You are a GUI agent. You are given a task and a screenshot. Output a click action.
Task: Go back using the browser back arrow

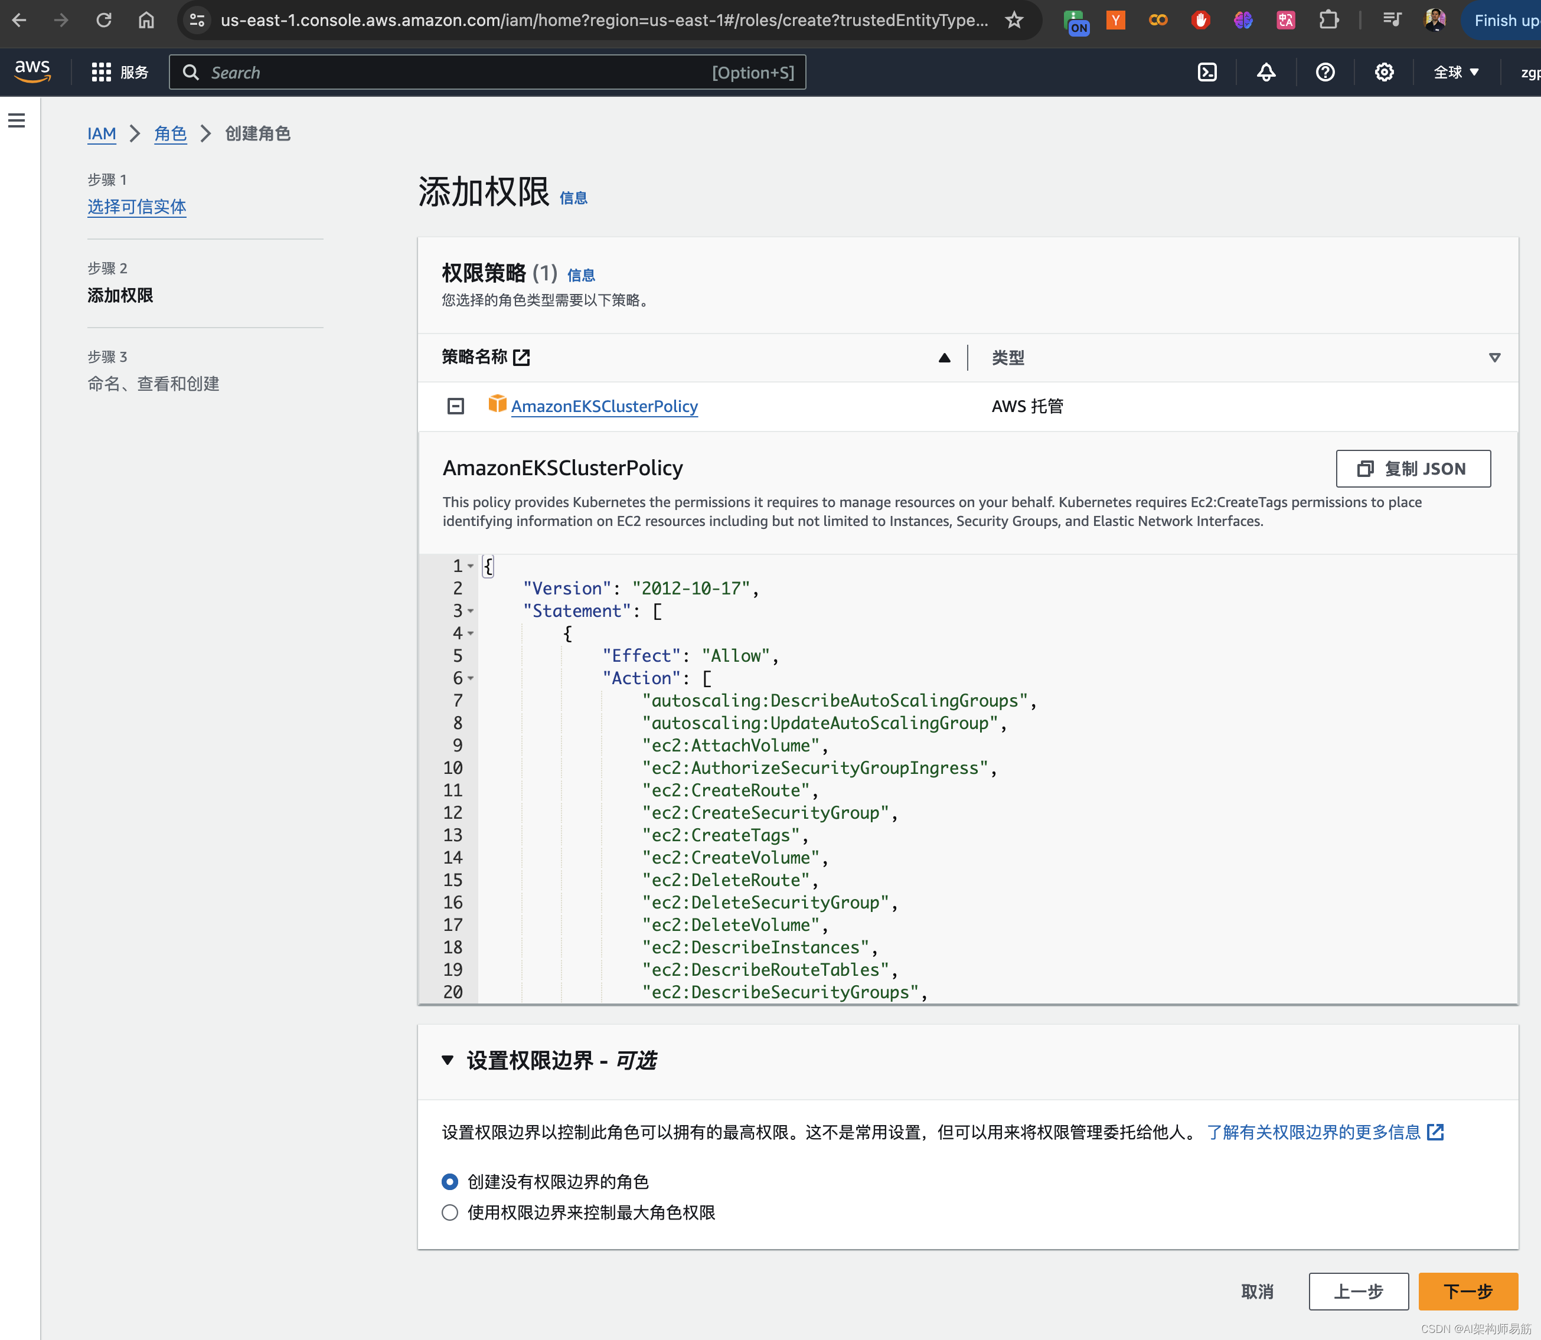pos(19,20)
